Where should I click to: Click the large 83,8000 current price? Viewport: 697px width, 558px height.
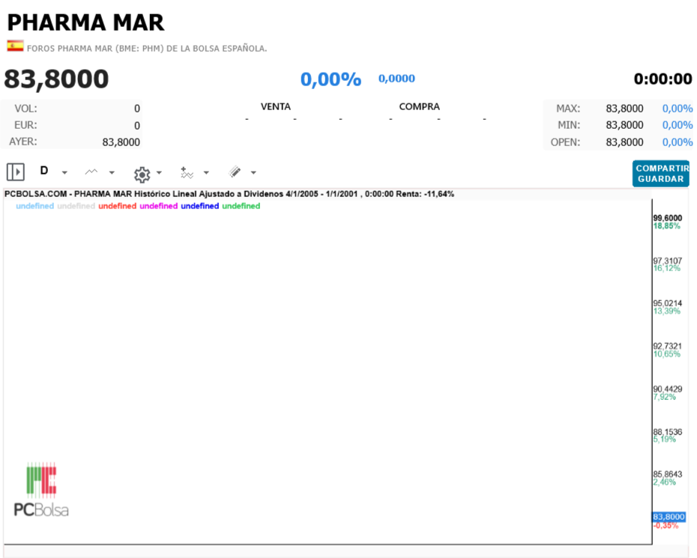coord(56,79)
